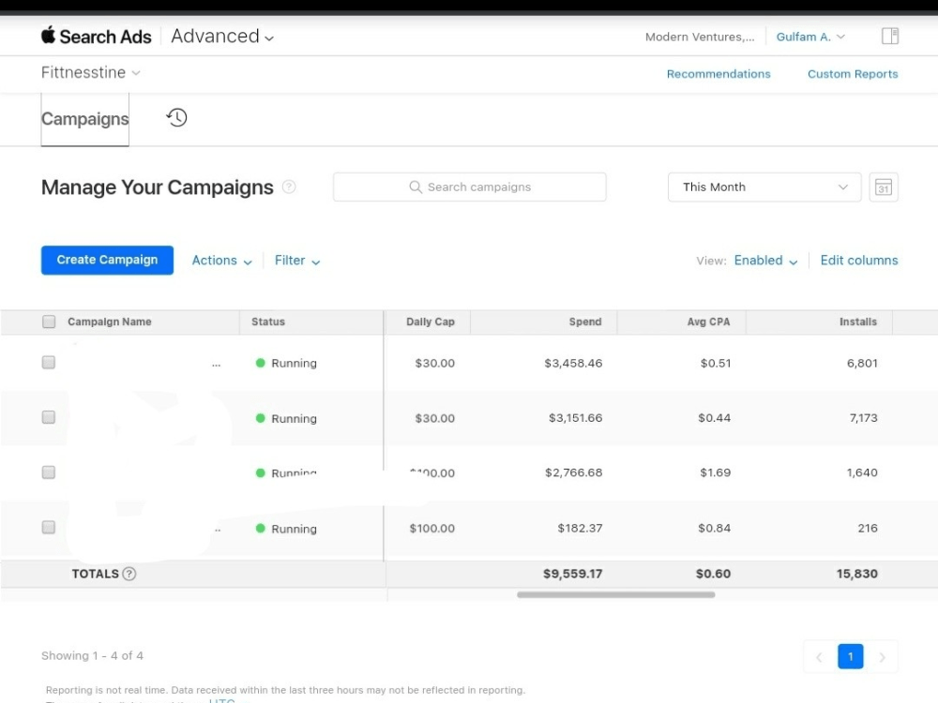Open the side panel icon in header
The image size is (938, 703).
(889, 37)
